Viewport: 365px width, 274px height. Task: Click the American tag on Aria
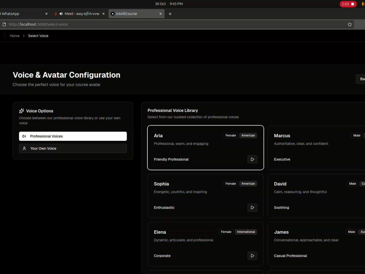click(248, 135)
